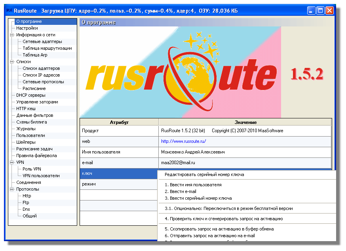Select the VPN tree label
The width and height of the screenshot is (346, 251).
click(x=20, y=162)
